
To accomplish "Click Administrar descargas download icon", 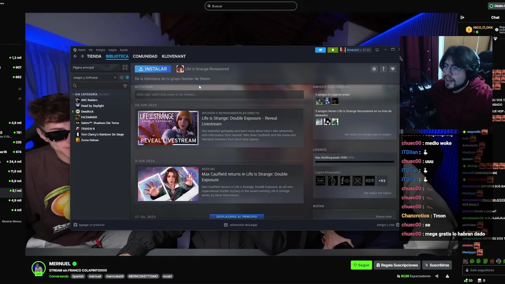I will click(226, 225).
